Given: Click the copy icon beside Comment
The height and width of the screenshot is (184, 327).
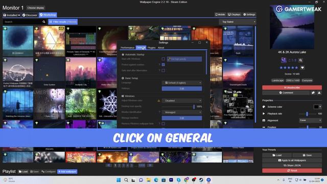Looking at the screenshot, I should (313, 93).
